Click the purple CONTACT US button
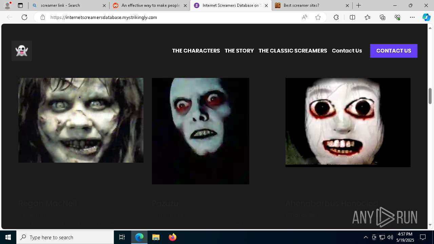The height and width of the screenshot is (244, 434). coord(394,51)
